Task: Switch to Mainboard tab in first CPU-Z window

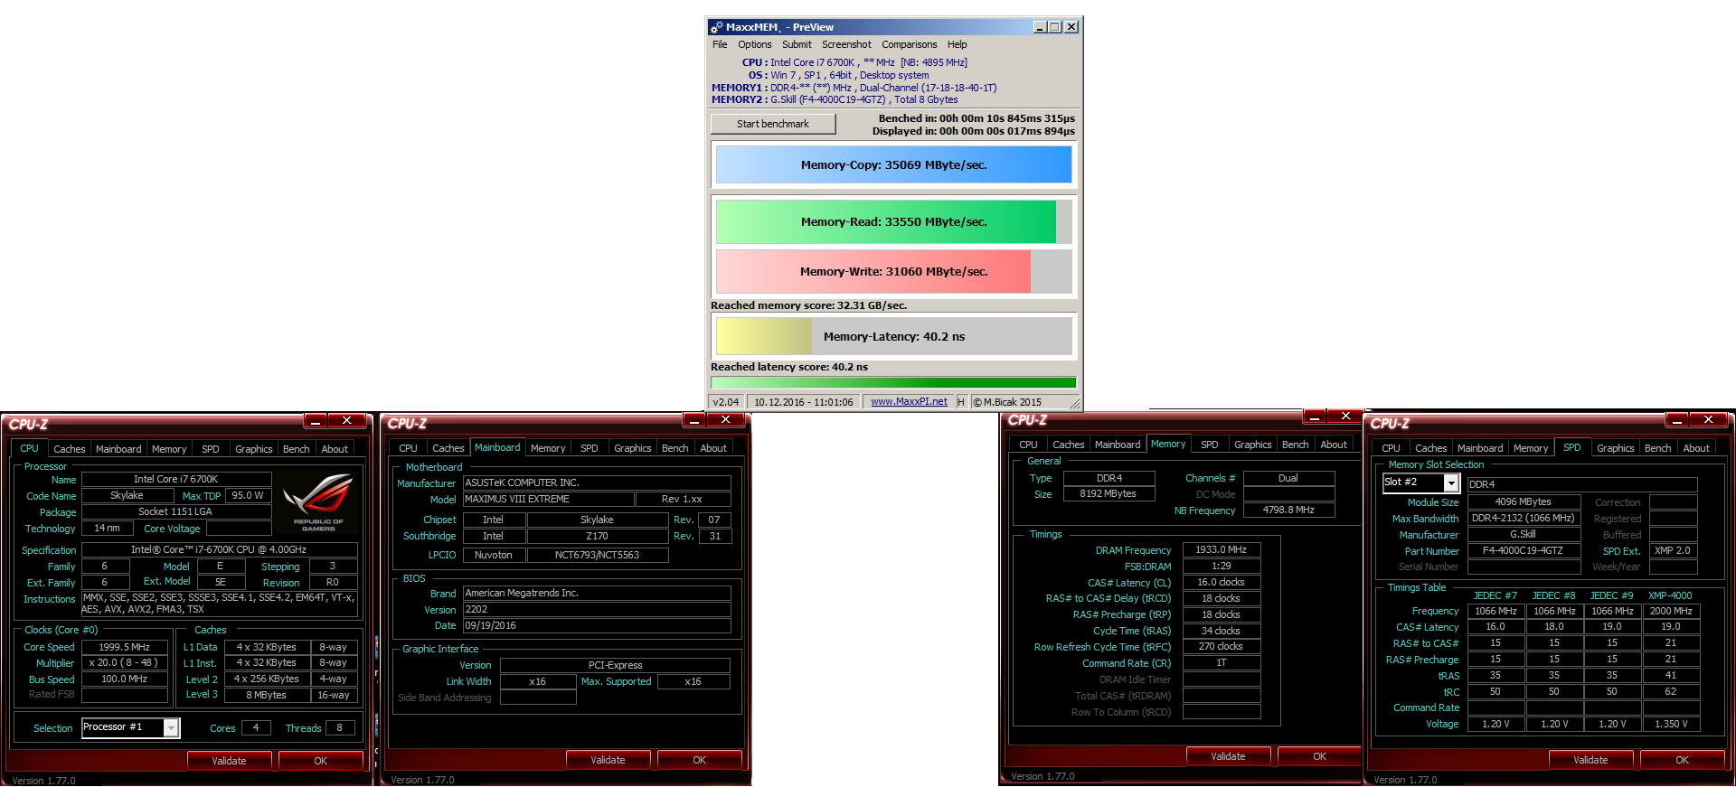Action: click(118, 449)
